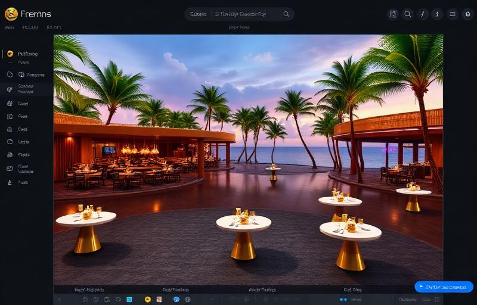This screenshot has height=305, width=477.
Task: Click inside the top search field
Action: tap(239, 14)
